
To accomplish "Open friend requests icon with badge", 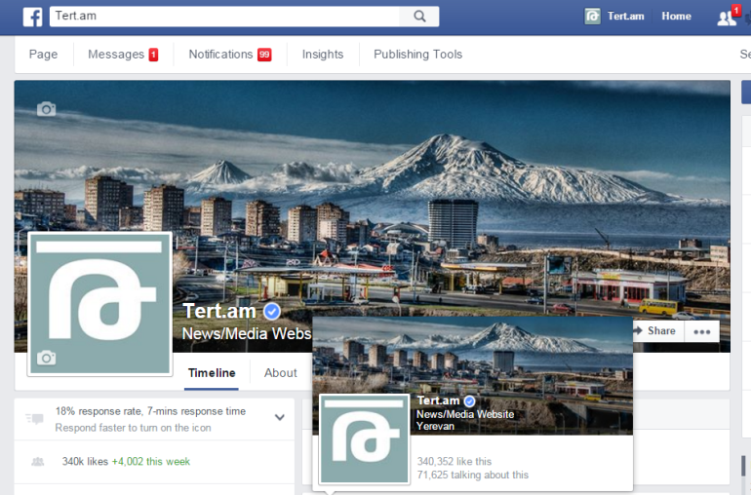I will click(729, 17).
